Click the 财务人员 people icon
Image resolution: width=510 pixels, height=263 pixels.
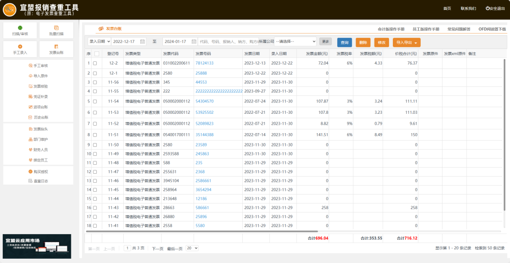click(31, 150)
